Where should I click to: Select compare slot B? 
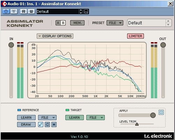(x=63, y=23)
